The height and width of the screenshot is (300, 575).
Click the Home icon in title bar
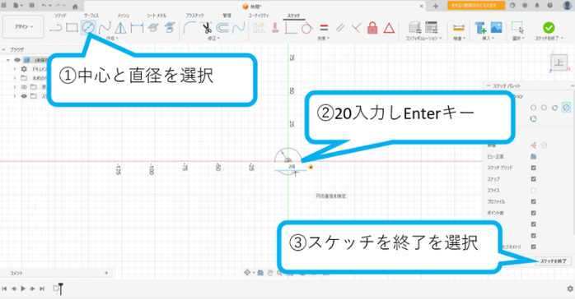pyautogui.click(x=75, y=6)
